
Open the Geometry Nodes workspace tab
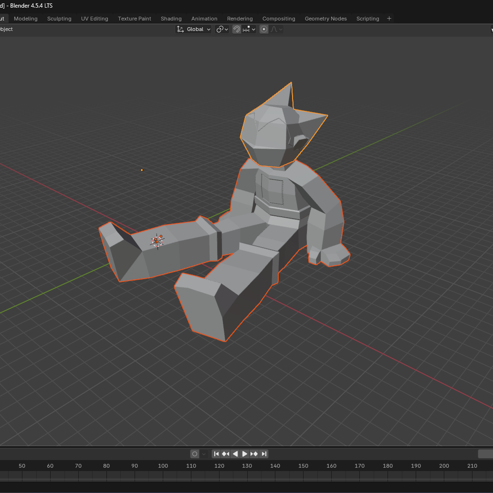pyautogui.click(x=325, y=19)
